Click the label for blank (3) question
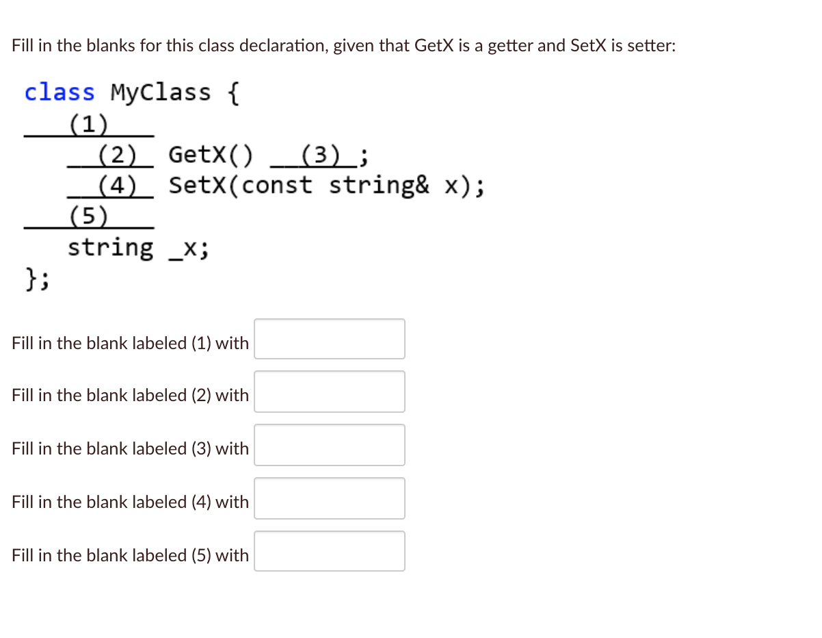This screenshot has height=638, width=822. tap(129, 448)
